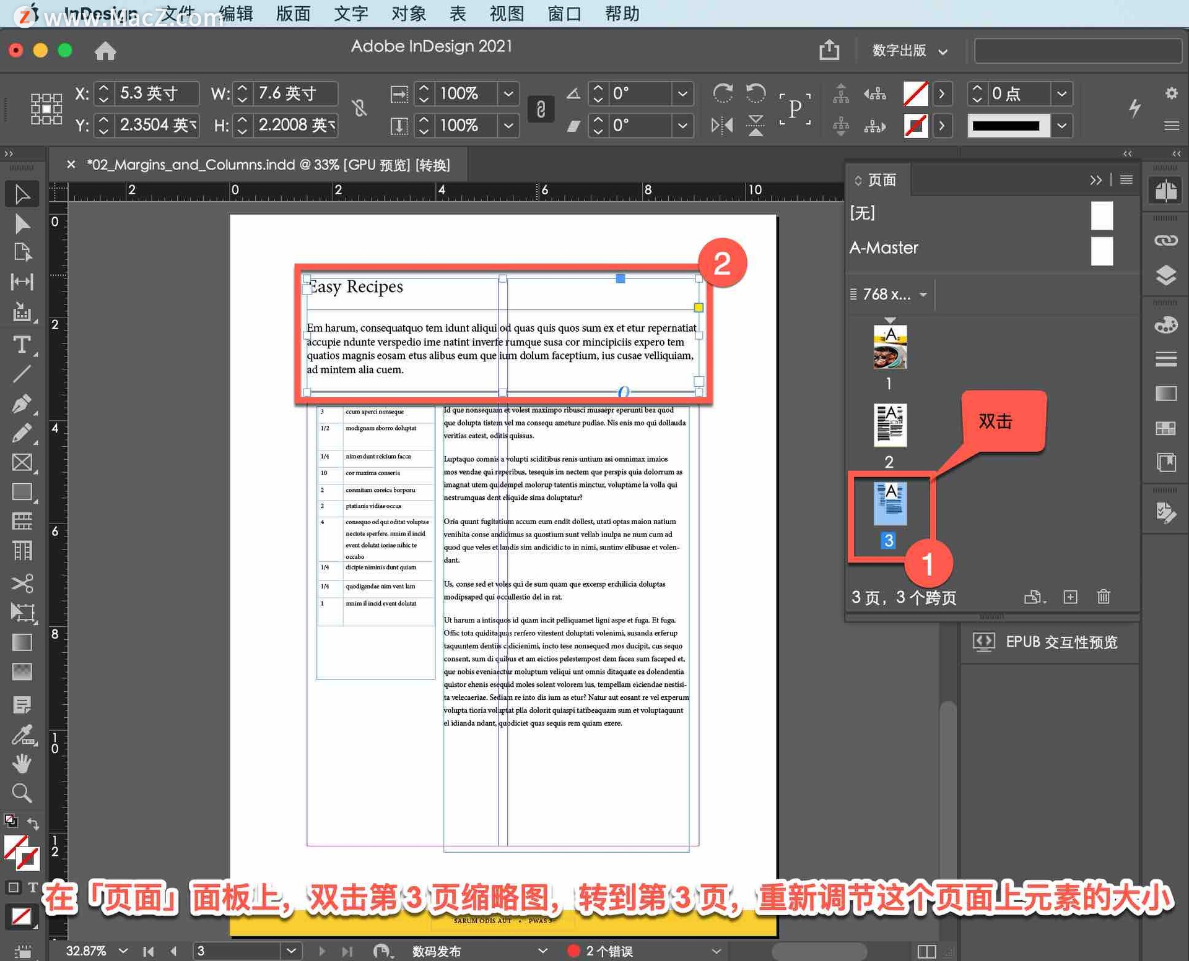Open zoom level 32.87% dropdown
Viewport: 1189px width, 961px height.
123,951
